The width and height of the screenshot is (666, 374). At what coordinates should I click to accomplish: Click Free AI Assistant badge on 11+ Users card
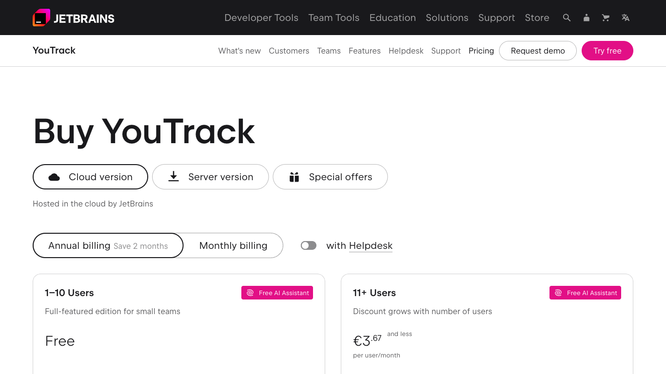585,293
